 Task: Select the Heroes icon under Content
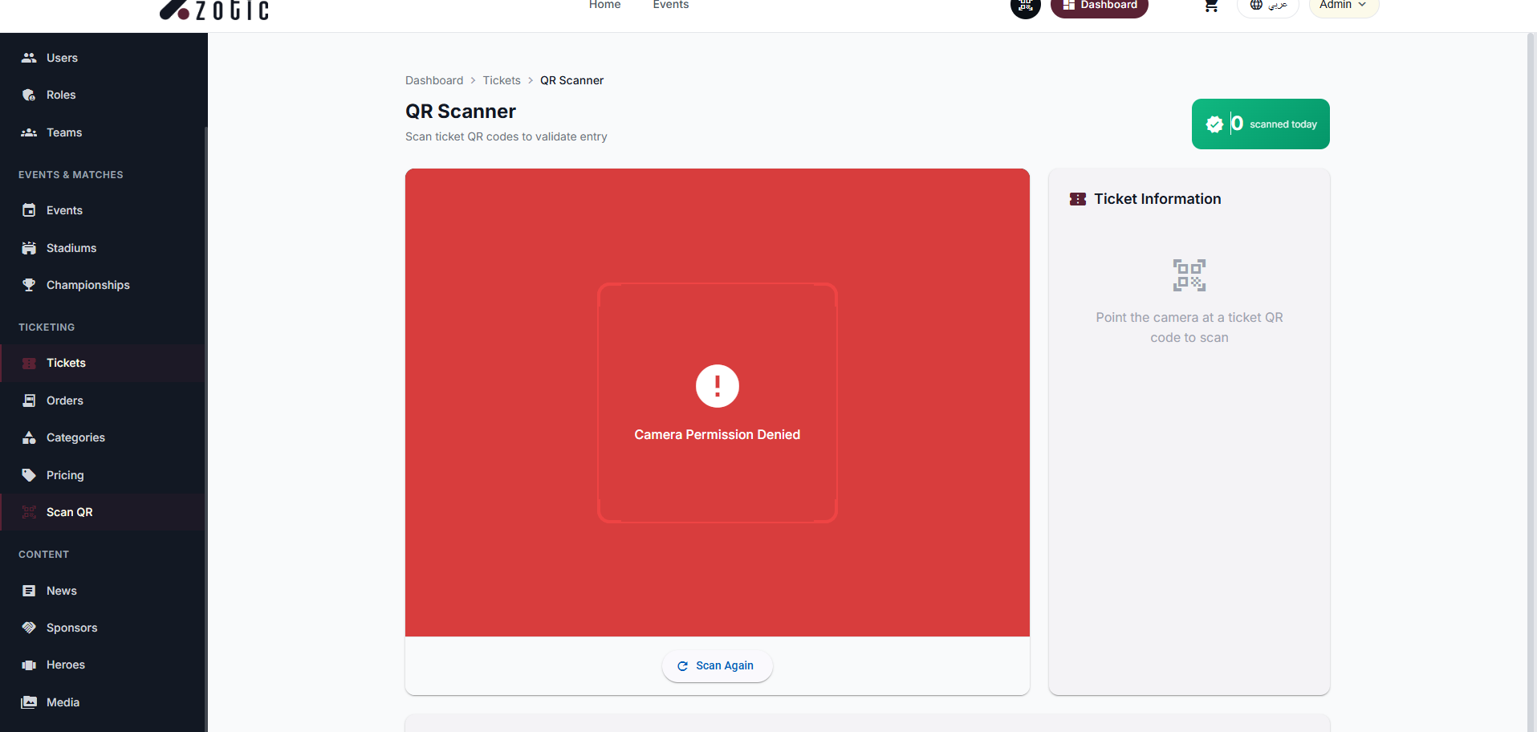29,665
